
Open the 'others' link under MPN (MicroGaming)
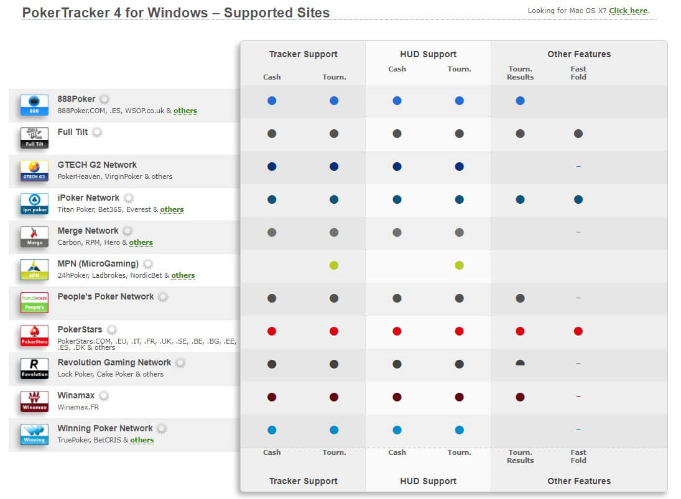pos(183,275)
